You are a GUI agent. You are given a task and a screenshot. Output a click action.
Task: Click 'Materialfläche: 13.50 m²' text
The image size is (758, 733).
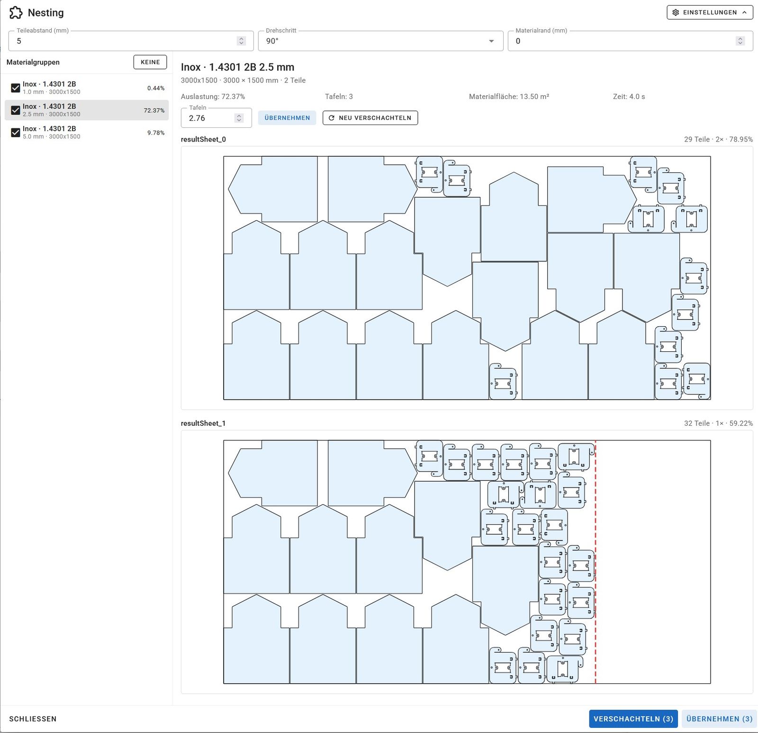click(509, 97)
